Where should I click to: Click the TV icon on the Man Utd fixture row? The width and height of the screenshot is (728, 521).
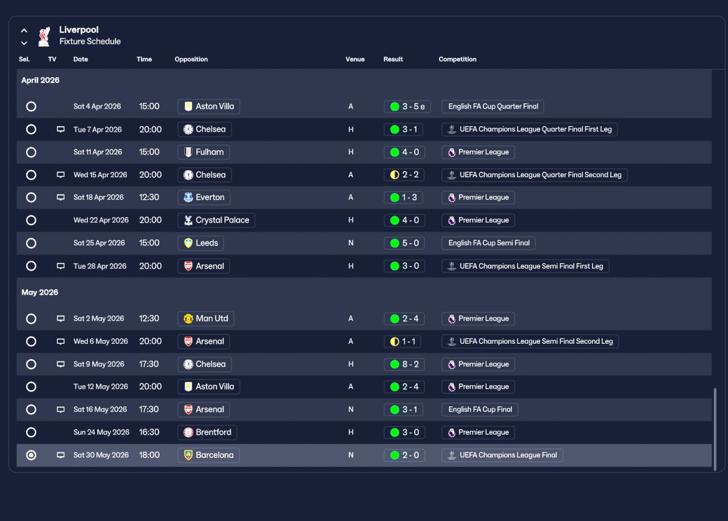[60, 319]
